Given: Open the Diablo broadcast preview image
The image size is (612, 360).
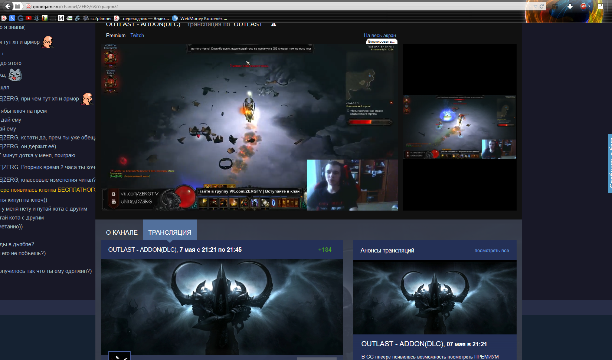Looking at the screenshot, I should [222, 307].
